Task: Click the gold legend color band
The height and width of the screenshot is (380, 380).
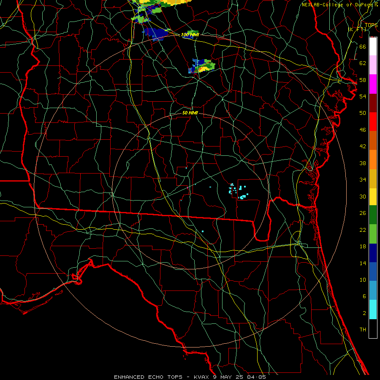Action: (373, 179)
